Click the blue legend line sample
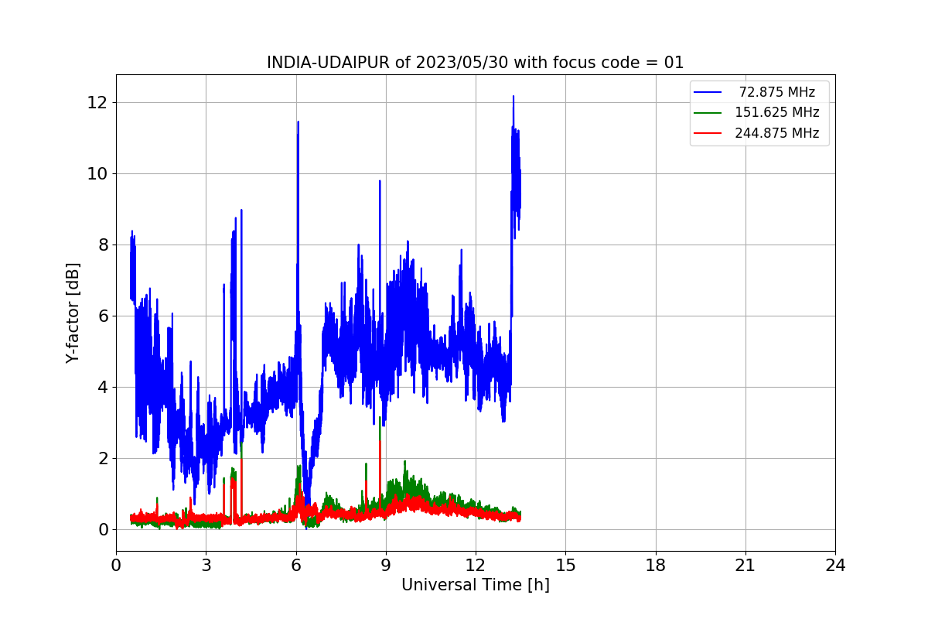This screenshot has width=928, height=619. pos(708,92)
